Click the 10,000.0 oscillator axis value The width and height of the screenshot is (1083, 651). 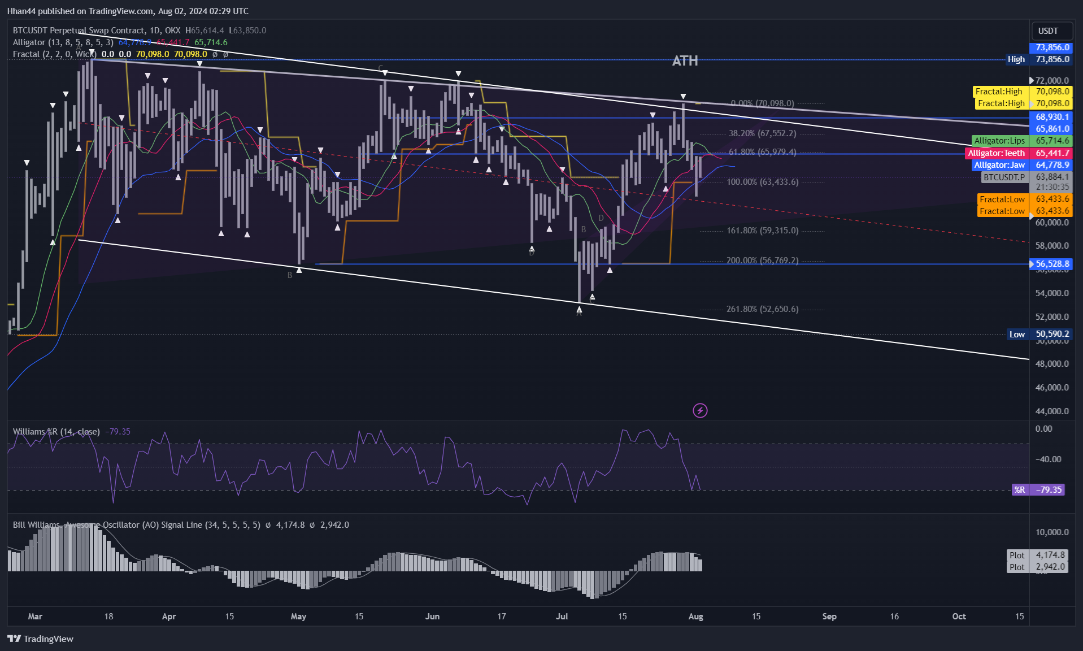1052,532
